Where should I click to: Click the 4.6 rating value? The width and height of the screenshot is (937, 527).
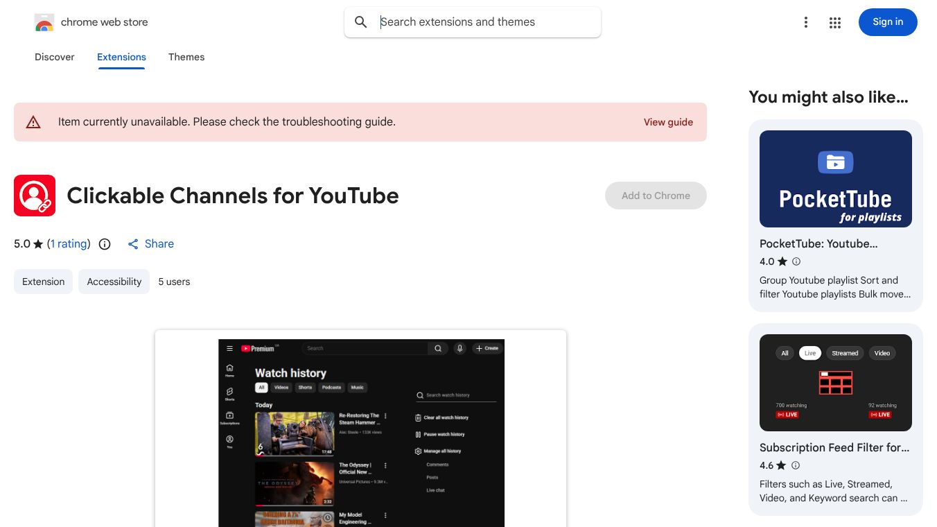point(767,465)
